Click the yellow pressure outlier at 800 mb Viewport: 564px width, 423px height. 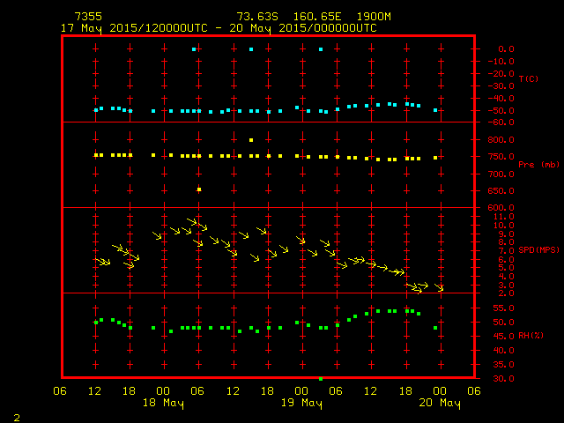coord(251,140)
